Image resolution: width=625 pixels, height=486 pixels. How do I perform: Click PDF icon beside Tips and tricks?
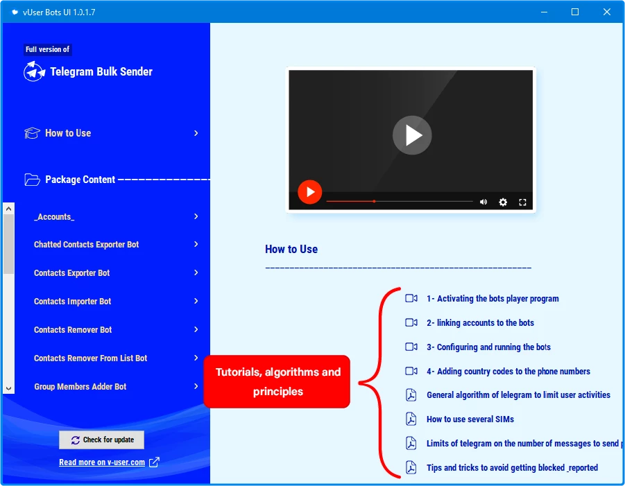coord(411,467)
